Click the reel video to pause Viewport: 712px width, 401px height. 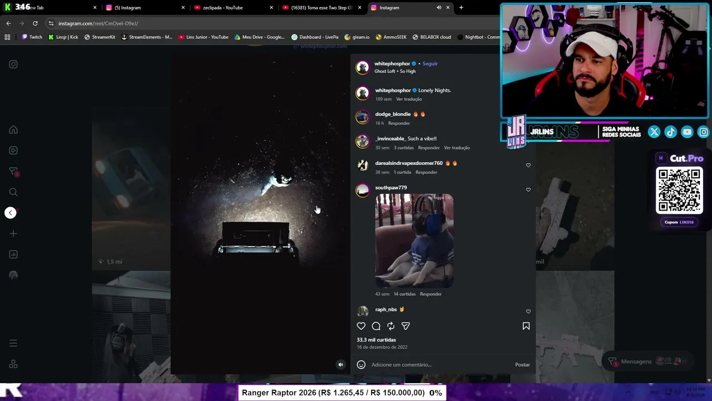click(260, 214)
